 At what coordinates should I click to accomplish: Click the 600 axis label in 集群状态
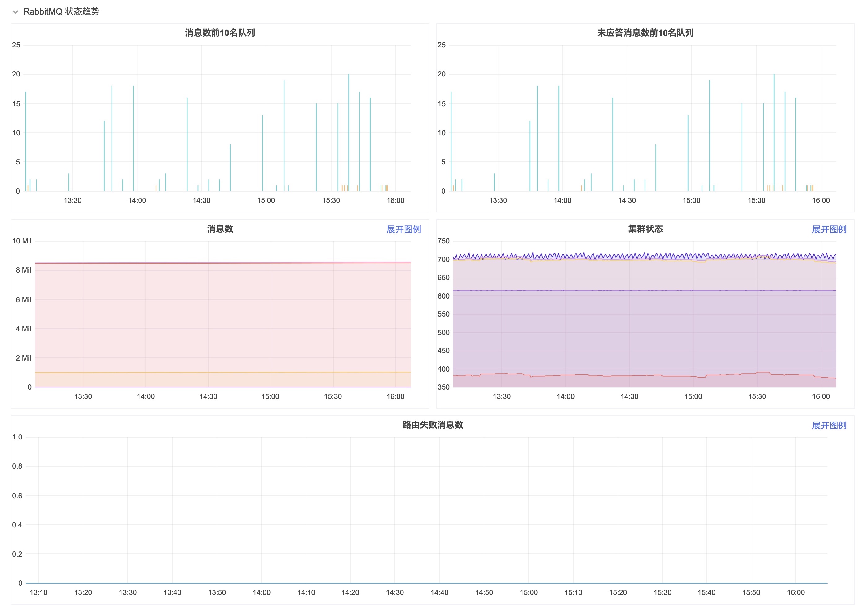[x=443, y=296]
